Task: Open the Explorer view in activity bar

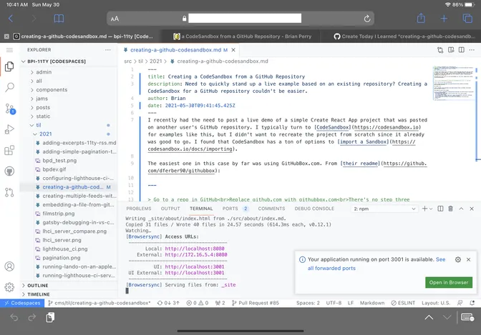Action: [x=9, y=66]
